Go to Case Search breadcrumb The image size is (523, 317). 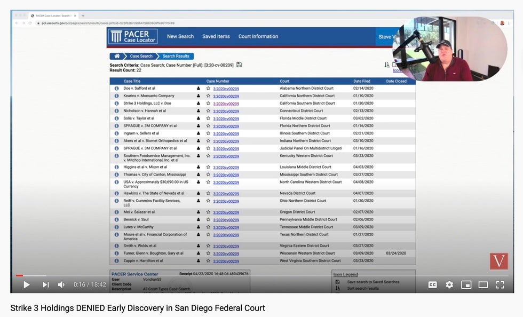click(x=141, y=56)
